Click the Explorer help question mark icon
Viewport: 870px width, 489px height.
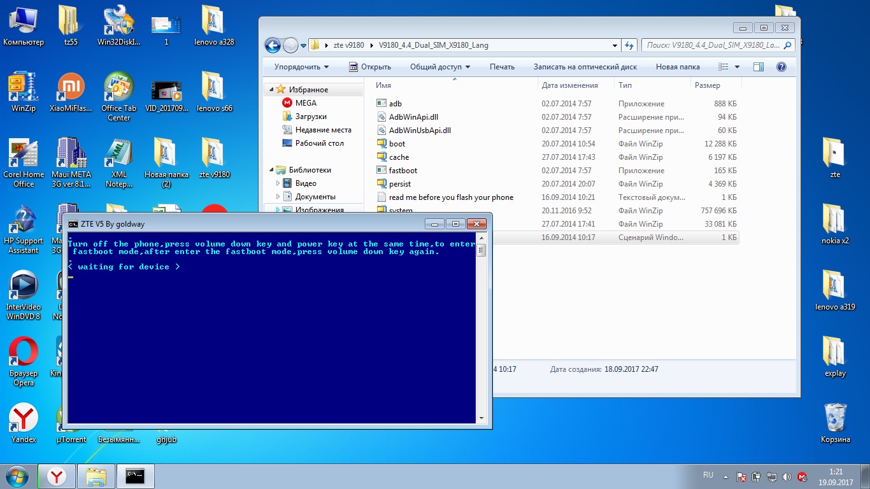point(781,67)
